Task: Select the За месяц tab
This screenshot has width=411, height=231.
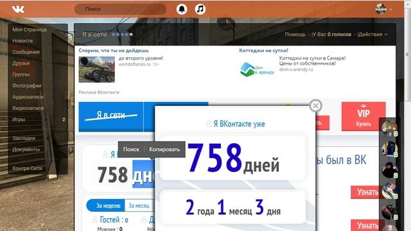Action: 139,205
